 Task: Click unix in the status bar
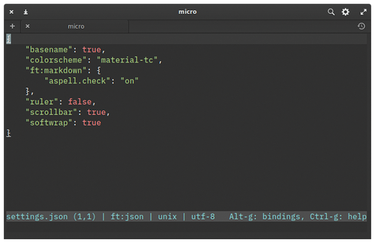167,217
